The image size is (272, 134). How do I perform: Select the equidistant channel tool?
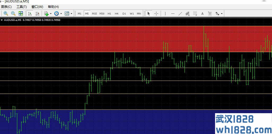pyautogui.click(x=187, y=13)
